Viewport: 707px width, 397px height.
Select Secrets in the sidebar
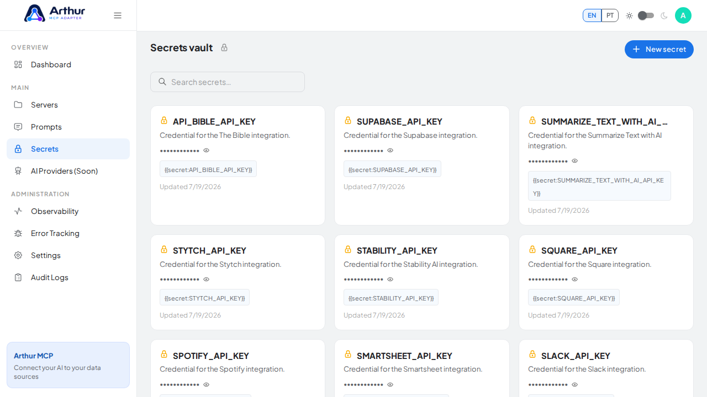click(68, 149)
